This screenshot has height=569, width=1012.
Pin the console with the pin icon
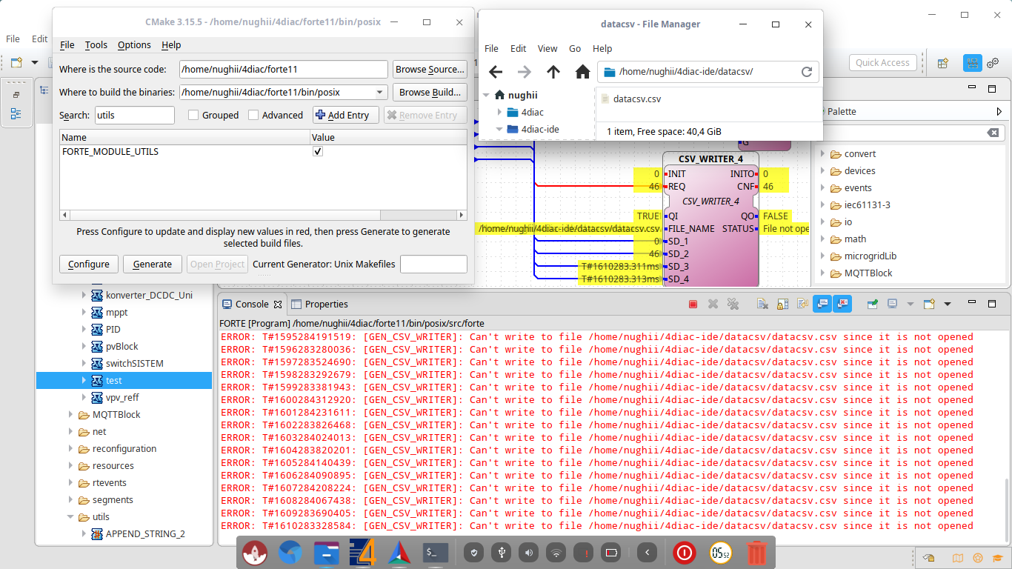873,304
